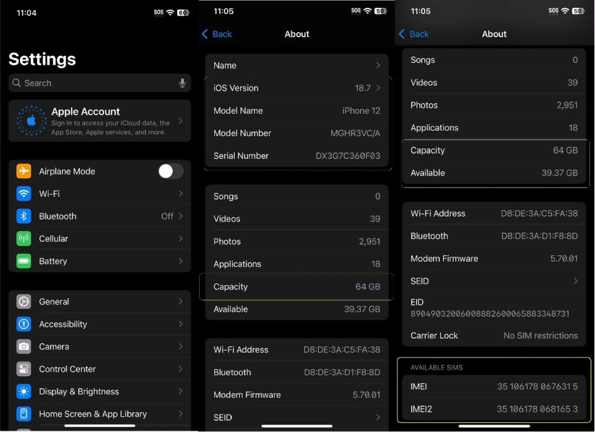
Task: Sign in via the Apple Account banner
Action: click(100, 121)
